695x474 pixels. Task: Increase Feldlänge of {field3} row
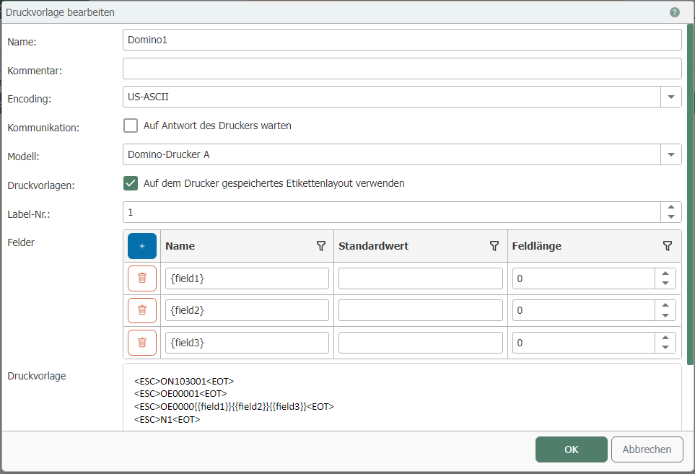665,338
